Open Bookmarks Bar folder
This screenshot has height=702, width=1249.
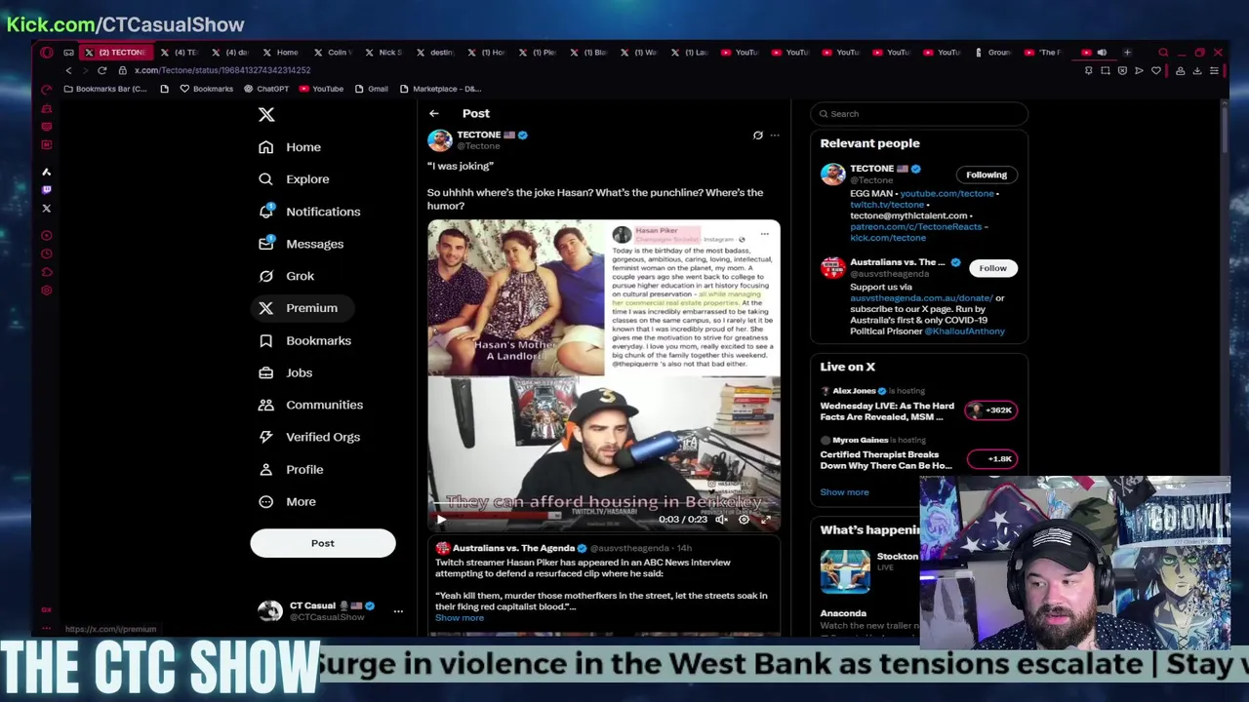pyautogui.click(x=105, y=89)
